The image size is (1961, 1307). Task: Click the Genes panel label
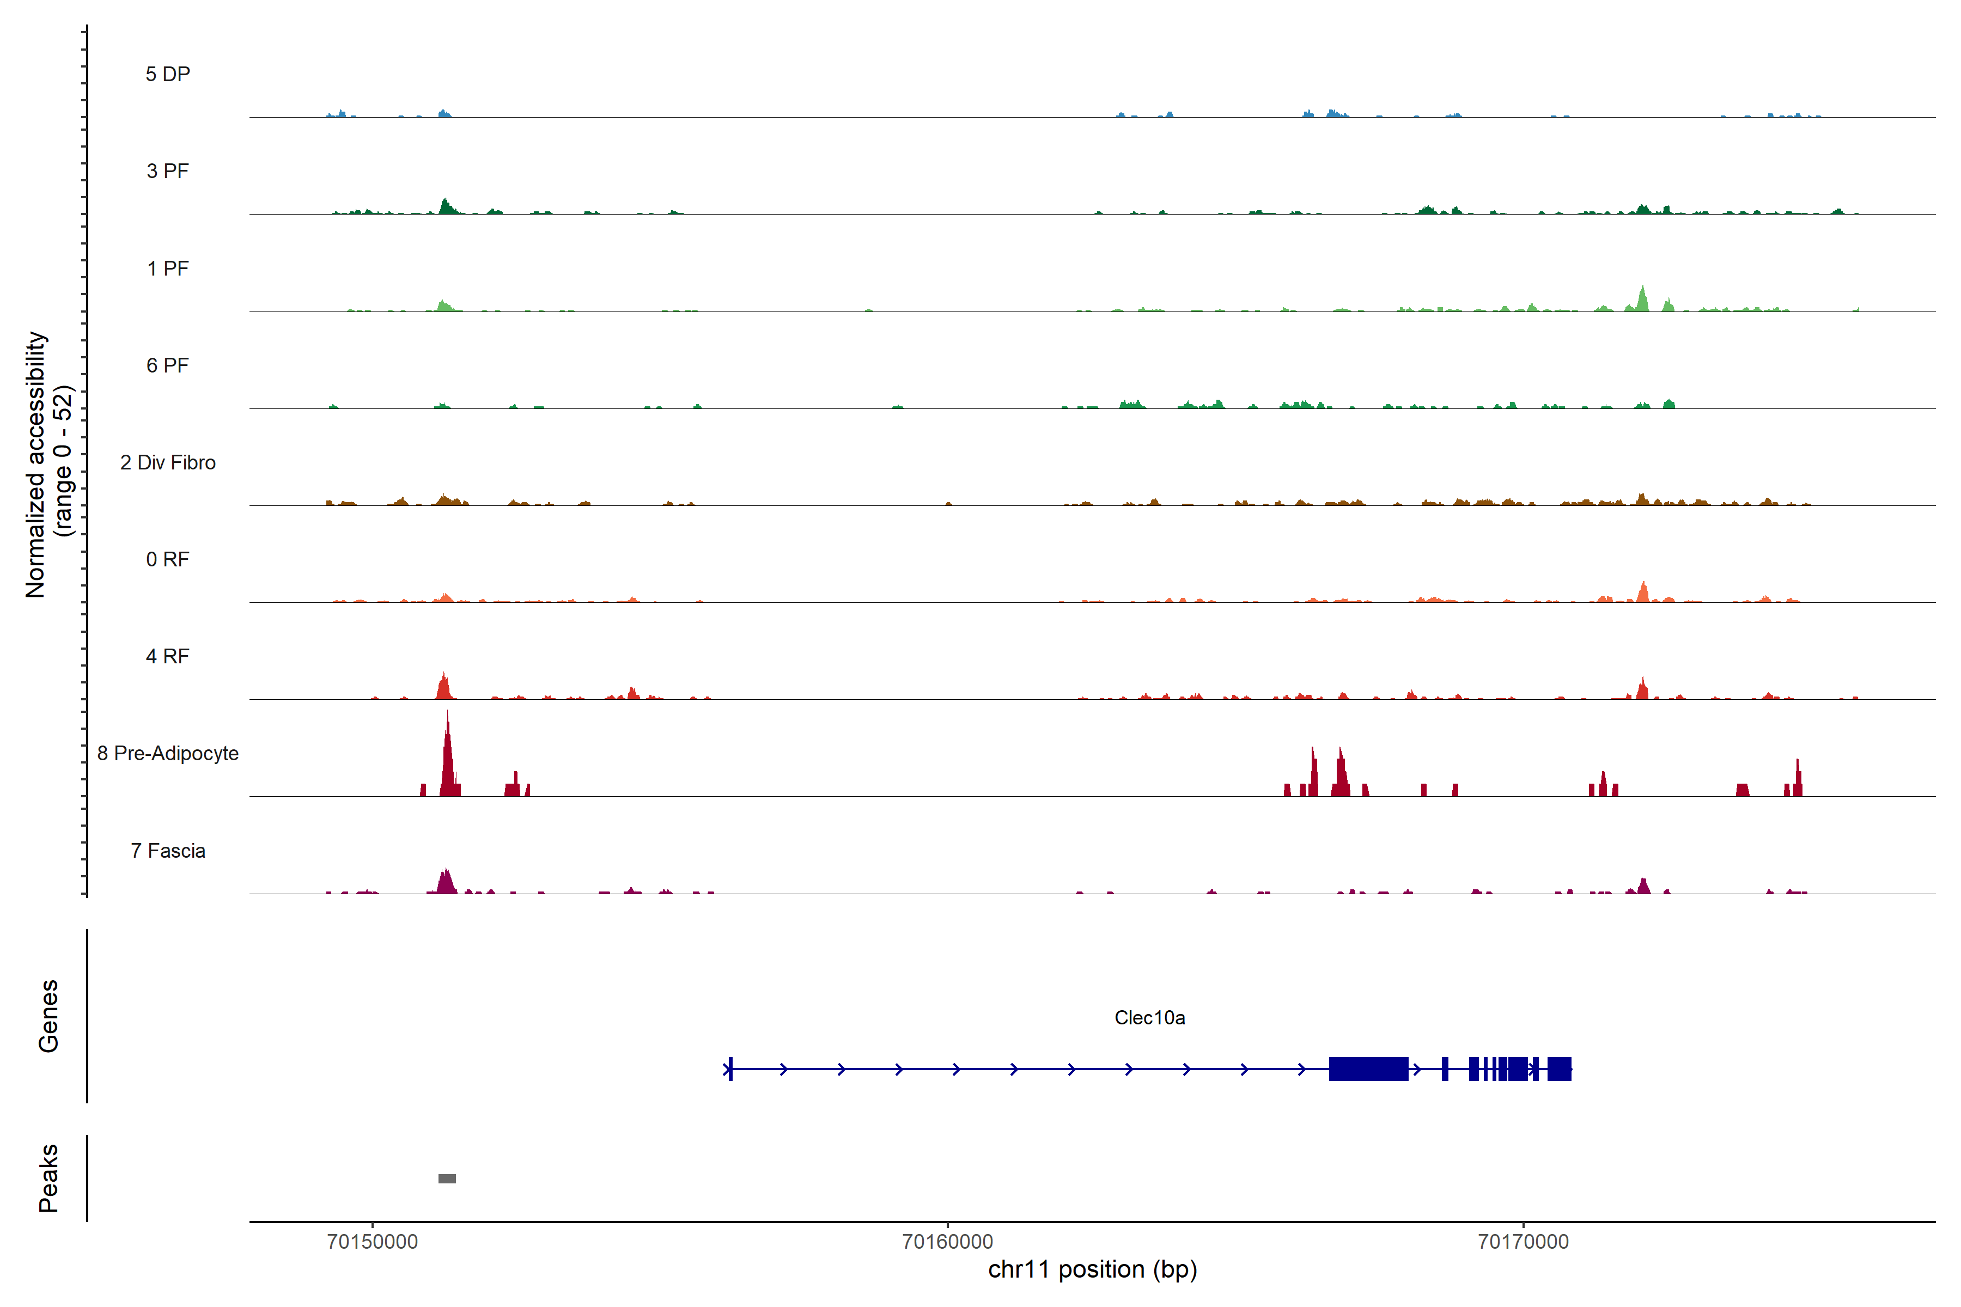click(x=48, y=1016)
